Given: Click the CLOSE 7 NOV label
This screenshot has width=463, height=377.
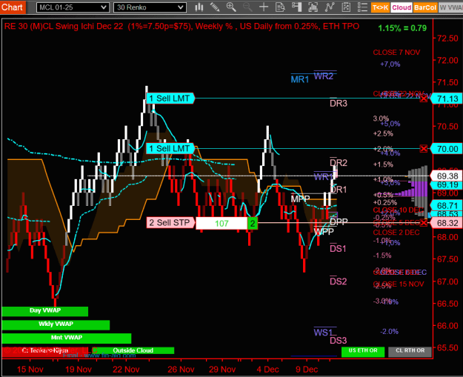Looking at the screenshot, I should [396, 53].
